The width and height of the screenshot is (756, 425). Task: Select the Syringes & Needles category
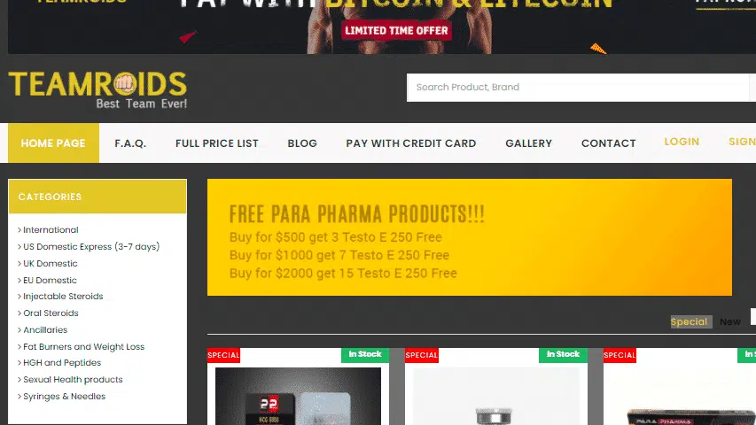[x=62, y=397]
